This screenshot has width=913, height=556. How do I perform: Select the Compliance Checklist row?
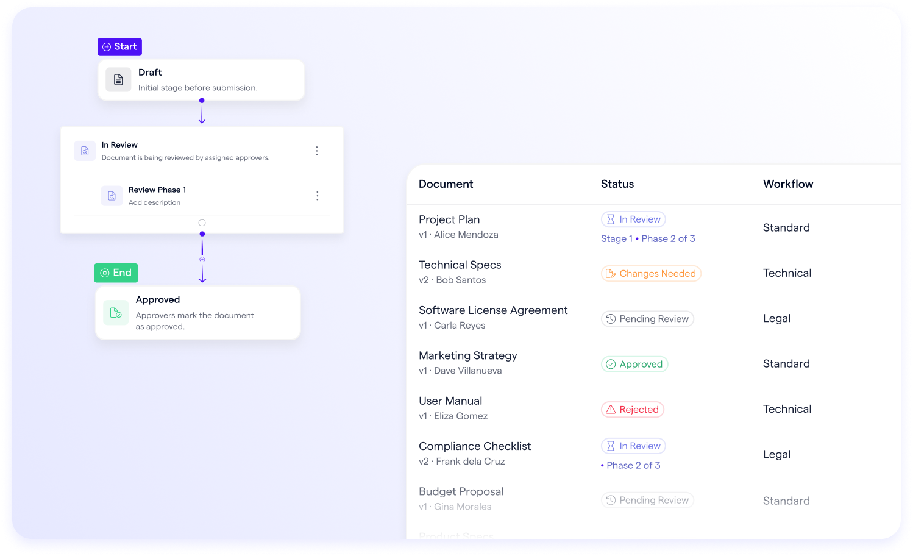tap(474, 447)
